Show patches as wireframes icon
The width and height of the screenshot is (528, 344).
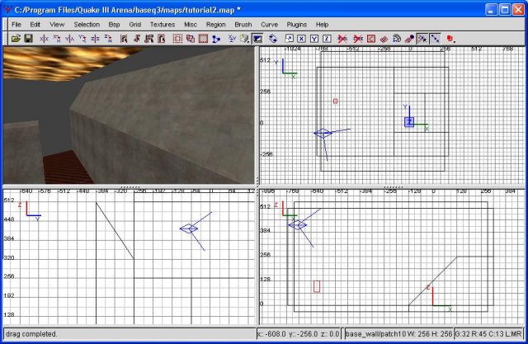[x=384, y=39]
